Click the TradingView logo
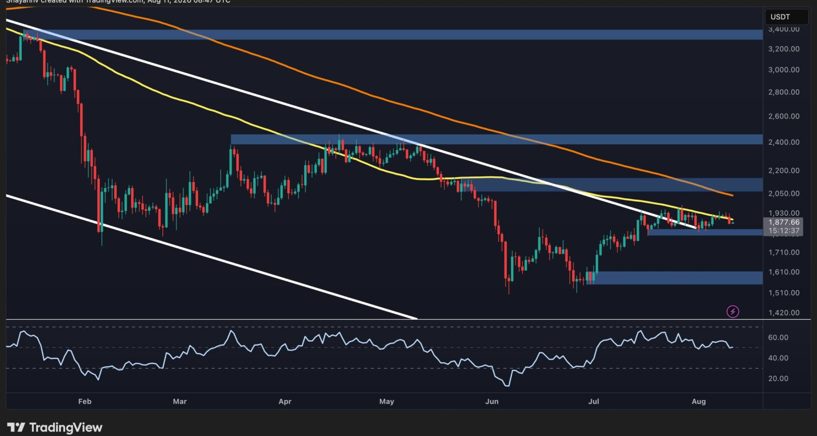This screenshot has width=817, height=436. (55, 427)
